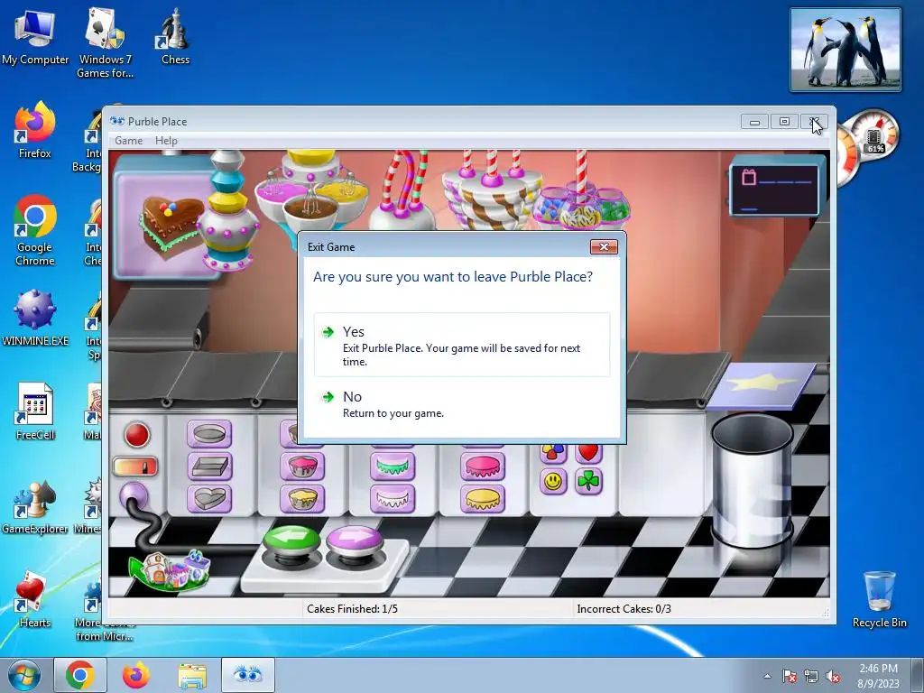Open the Recycle Bin
924x693 pixels.
(x=879, y=599)
